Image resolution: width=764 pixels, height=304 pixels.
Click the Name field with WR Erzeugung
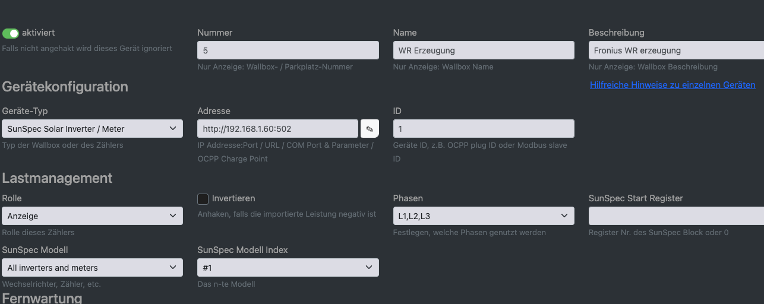click(x=484, y=50)
